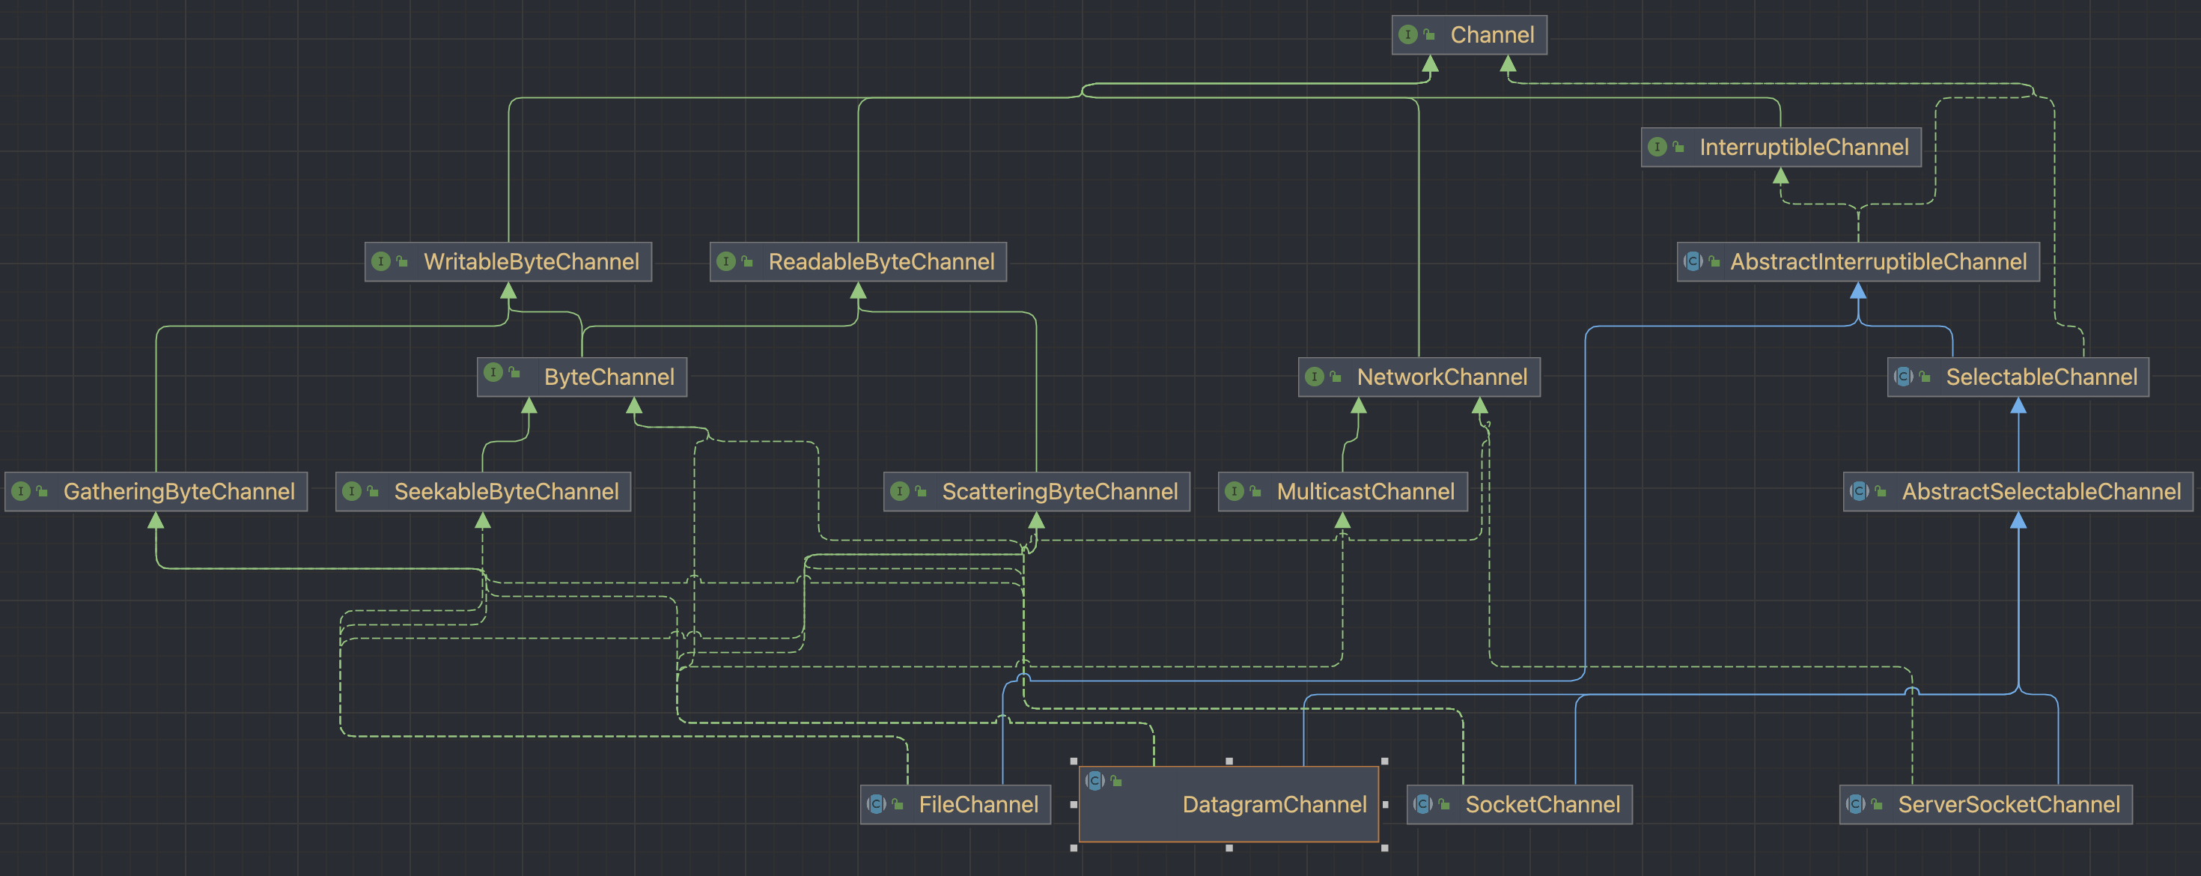Select the 'InterruptibleChannel' label
The height and width of the screenshot is (876, 2201).
click(x=1803, y=147)
